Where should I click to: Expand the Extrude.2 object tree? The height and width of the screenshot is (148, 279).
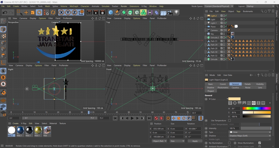pos(206,37)
